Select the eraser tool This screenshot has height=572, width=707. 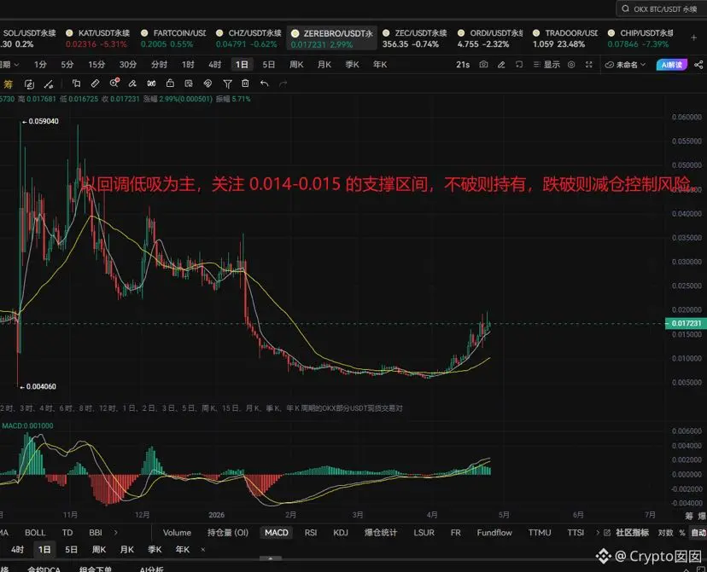tap(132, 84)
